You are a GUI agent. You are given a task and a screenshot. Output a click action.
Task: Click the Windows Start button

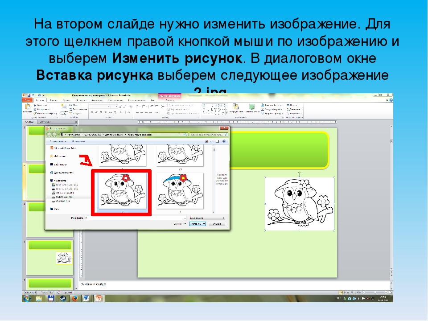coord(27,298)
